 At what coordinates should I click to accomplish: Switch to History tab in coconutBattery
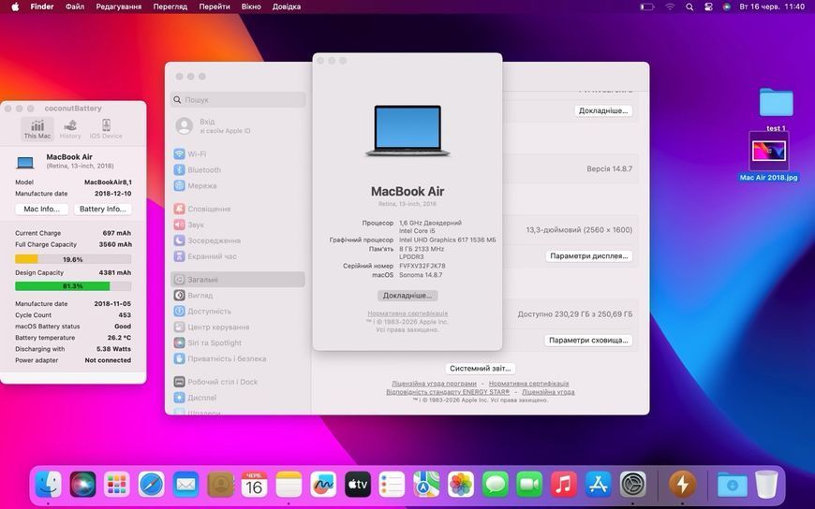pos(70,129)
